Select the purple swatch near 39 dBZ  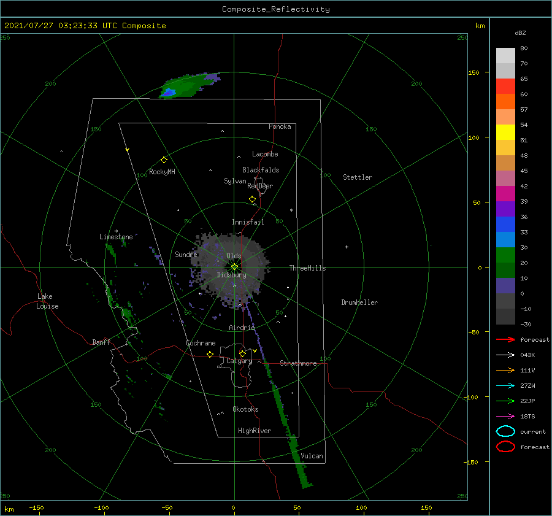pos(505,209)
